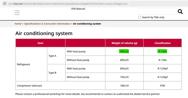This screenshot has width=188, height=98.
Task: Click the shield icon in address bar
Action: coord(5,4)
